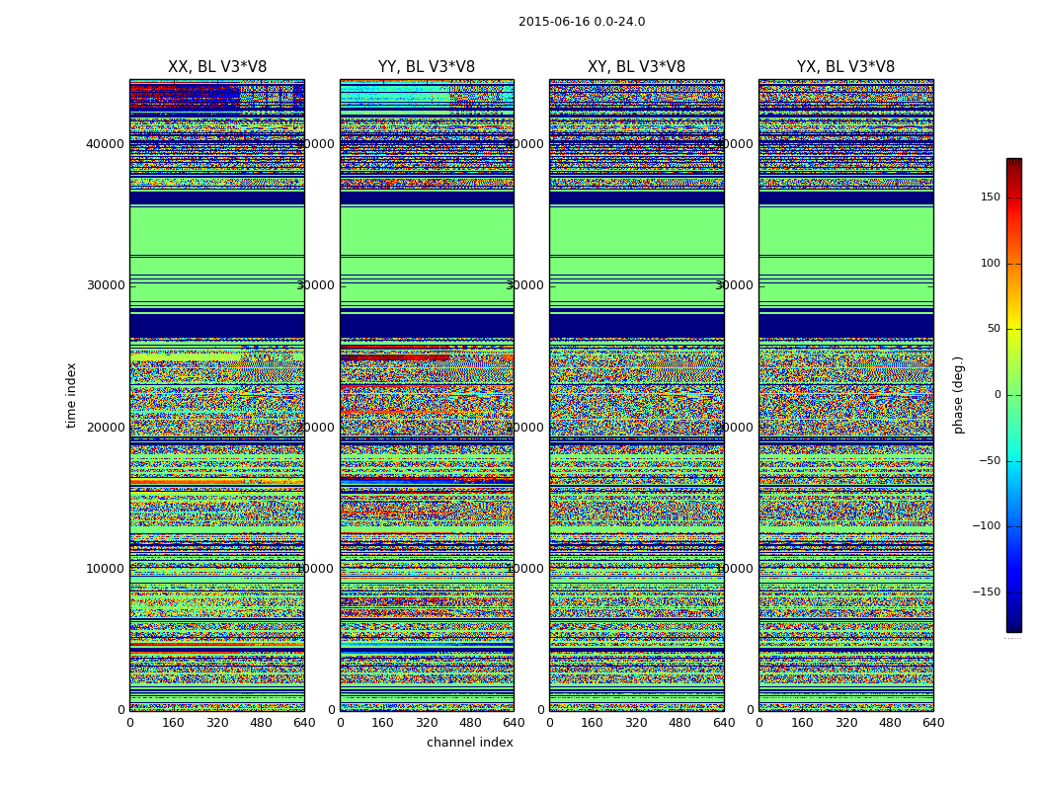The height and width of the screenshot is (790, 1037).
Task: Click the dark blue bottom of the colorbar
Action: click(1013, 624)
